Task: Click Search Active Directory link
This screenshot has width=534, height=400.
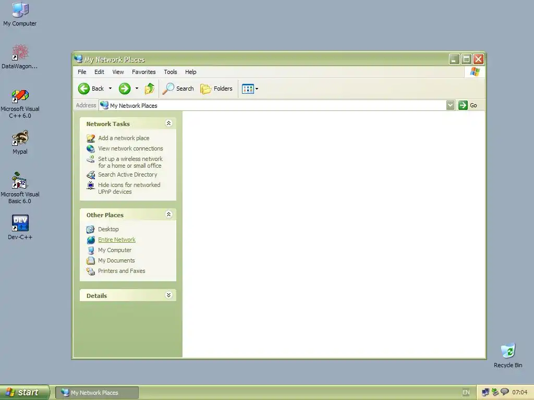Action: pyautogui.click(x=127, y=174)
